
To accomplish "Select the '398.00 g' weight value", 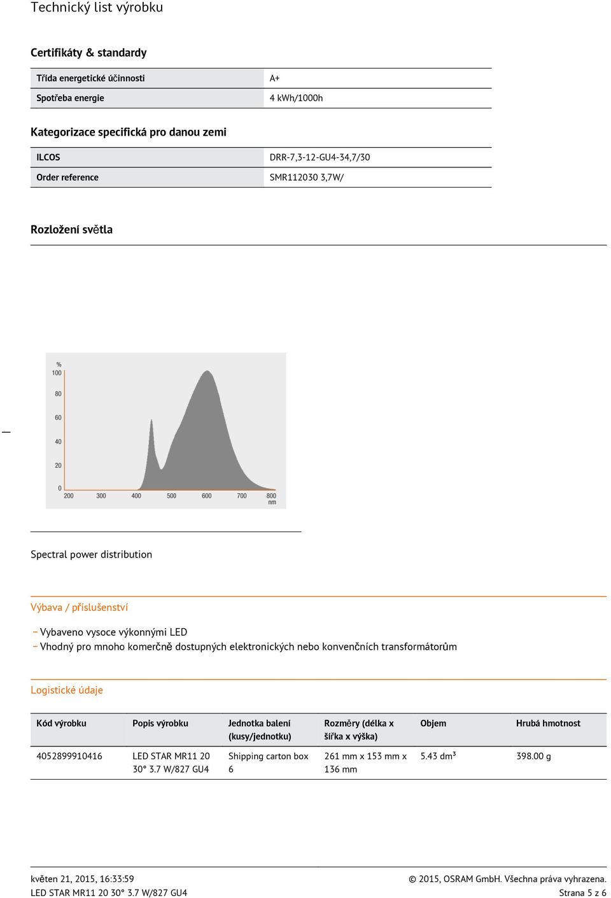I will (x=533, y=756).
